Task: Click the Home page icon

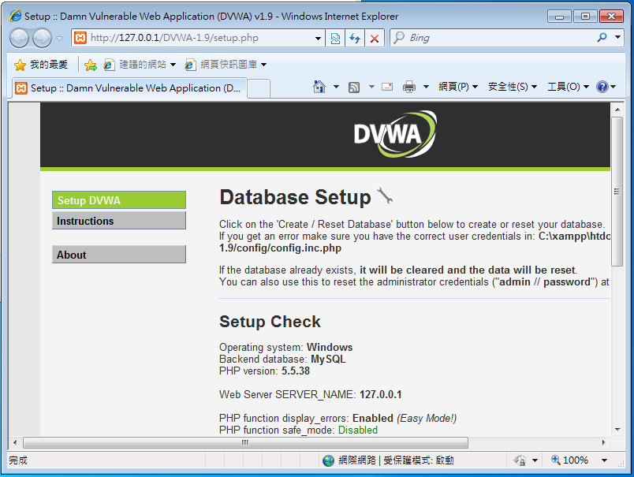Action: (319, 87)
